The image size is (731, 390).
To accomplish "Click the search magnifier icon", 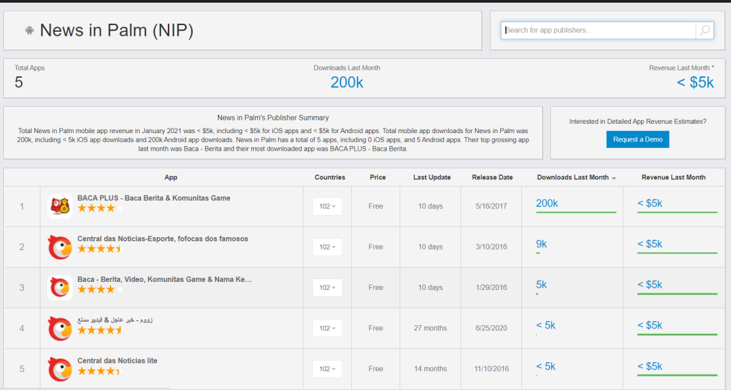I will pyautogui.click(x=705, y=30).
